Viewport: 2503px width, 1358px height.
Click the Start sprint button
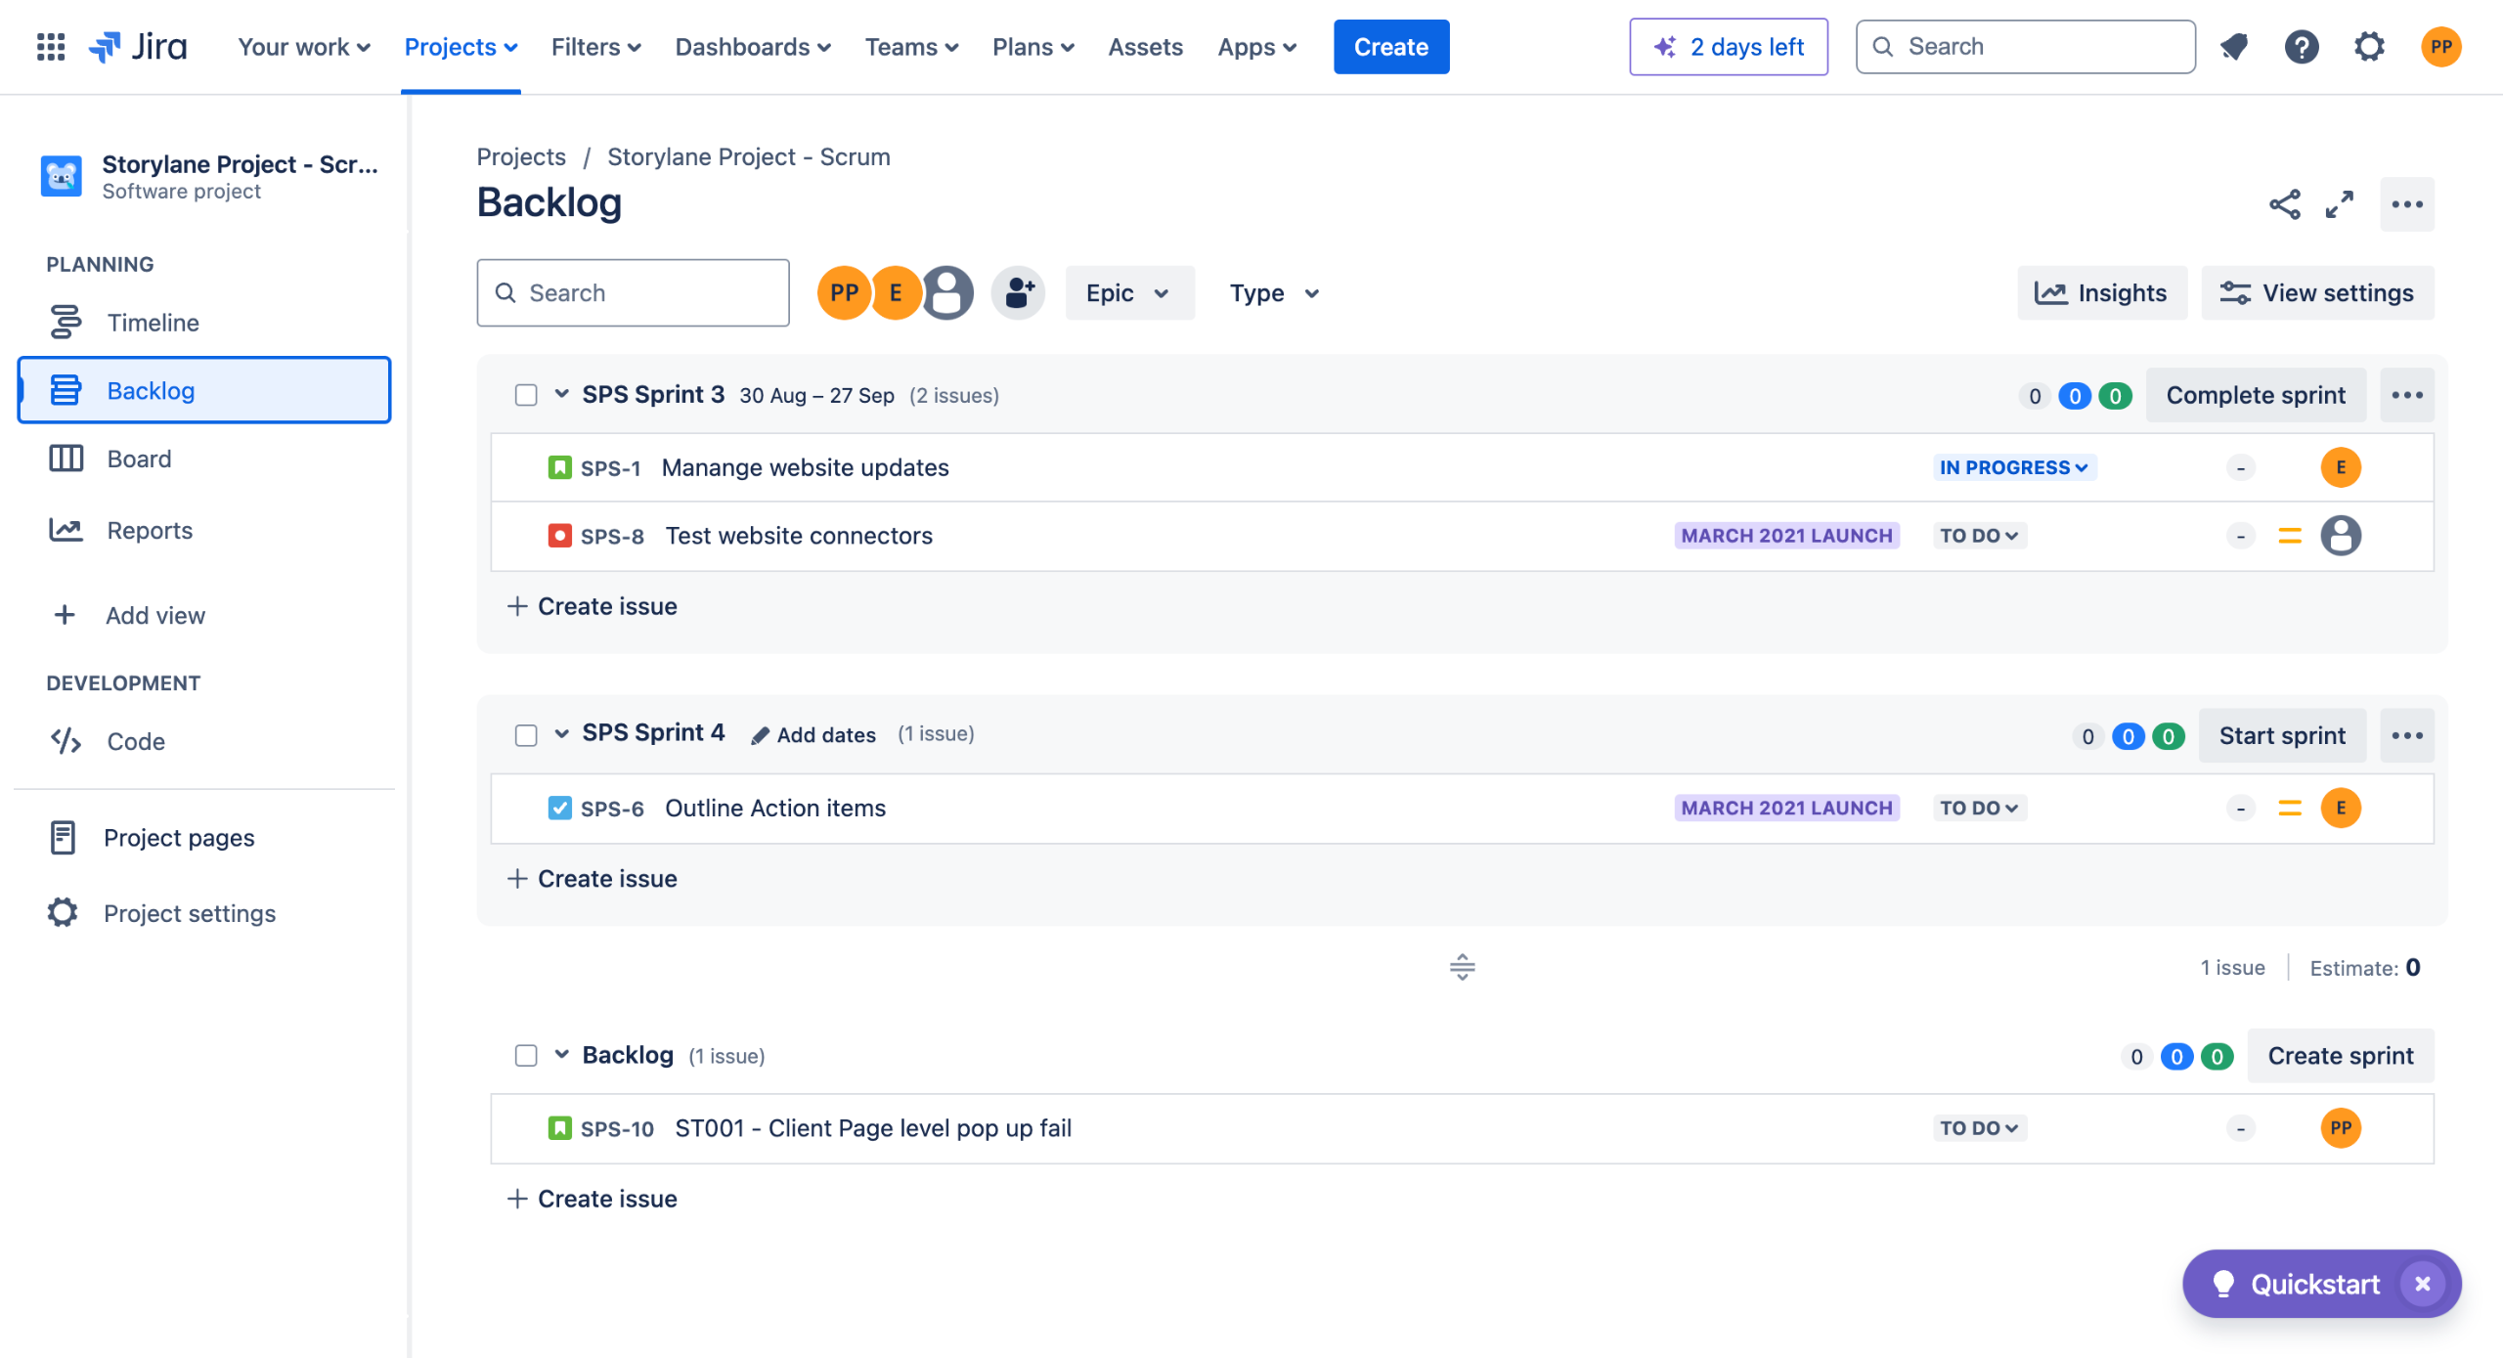click(2281, 735)
